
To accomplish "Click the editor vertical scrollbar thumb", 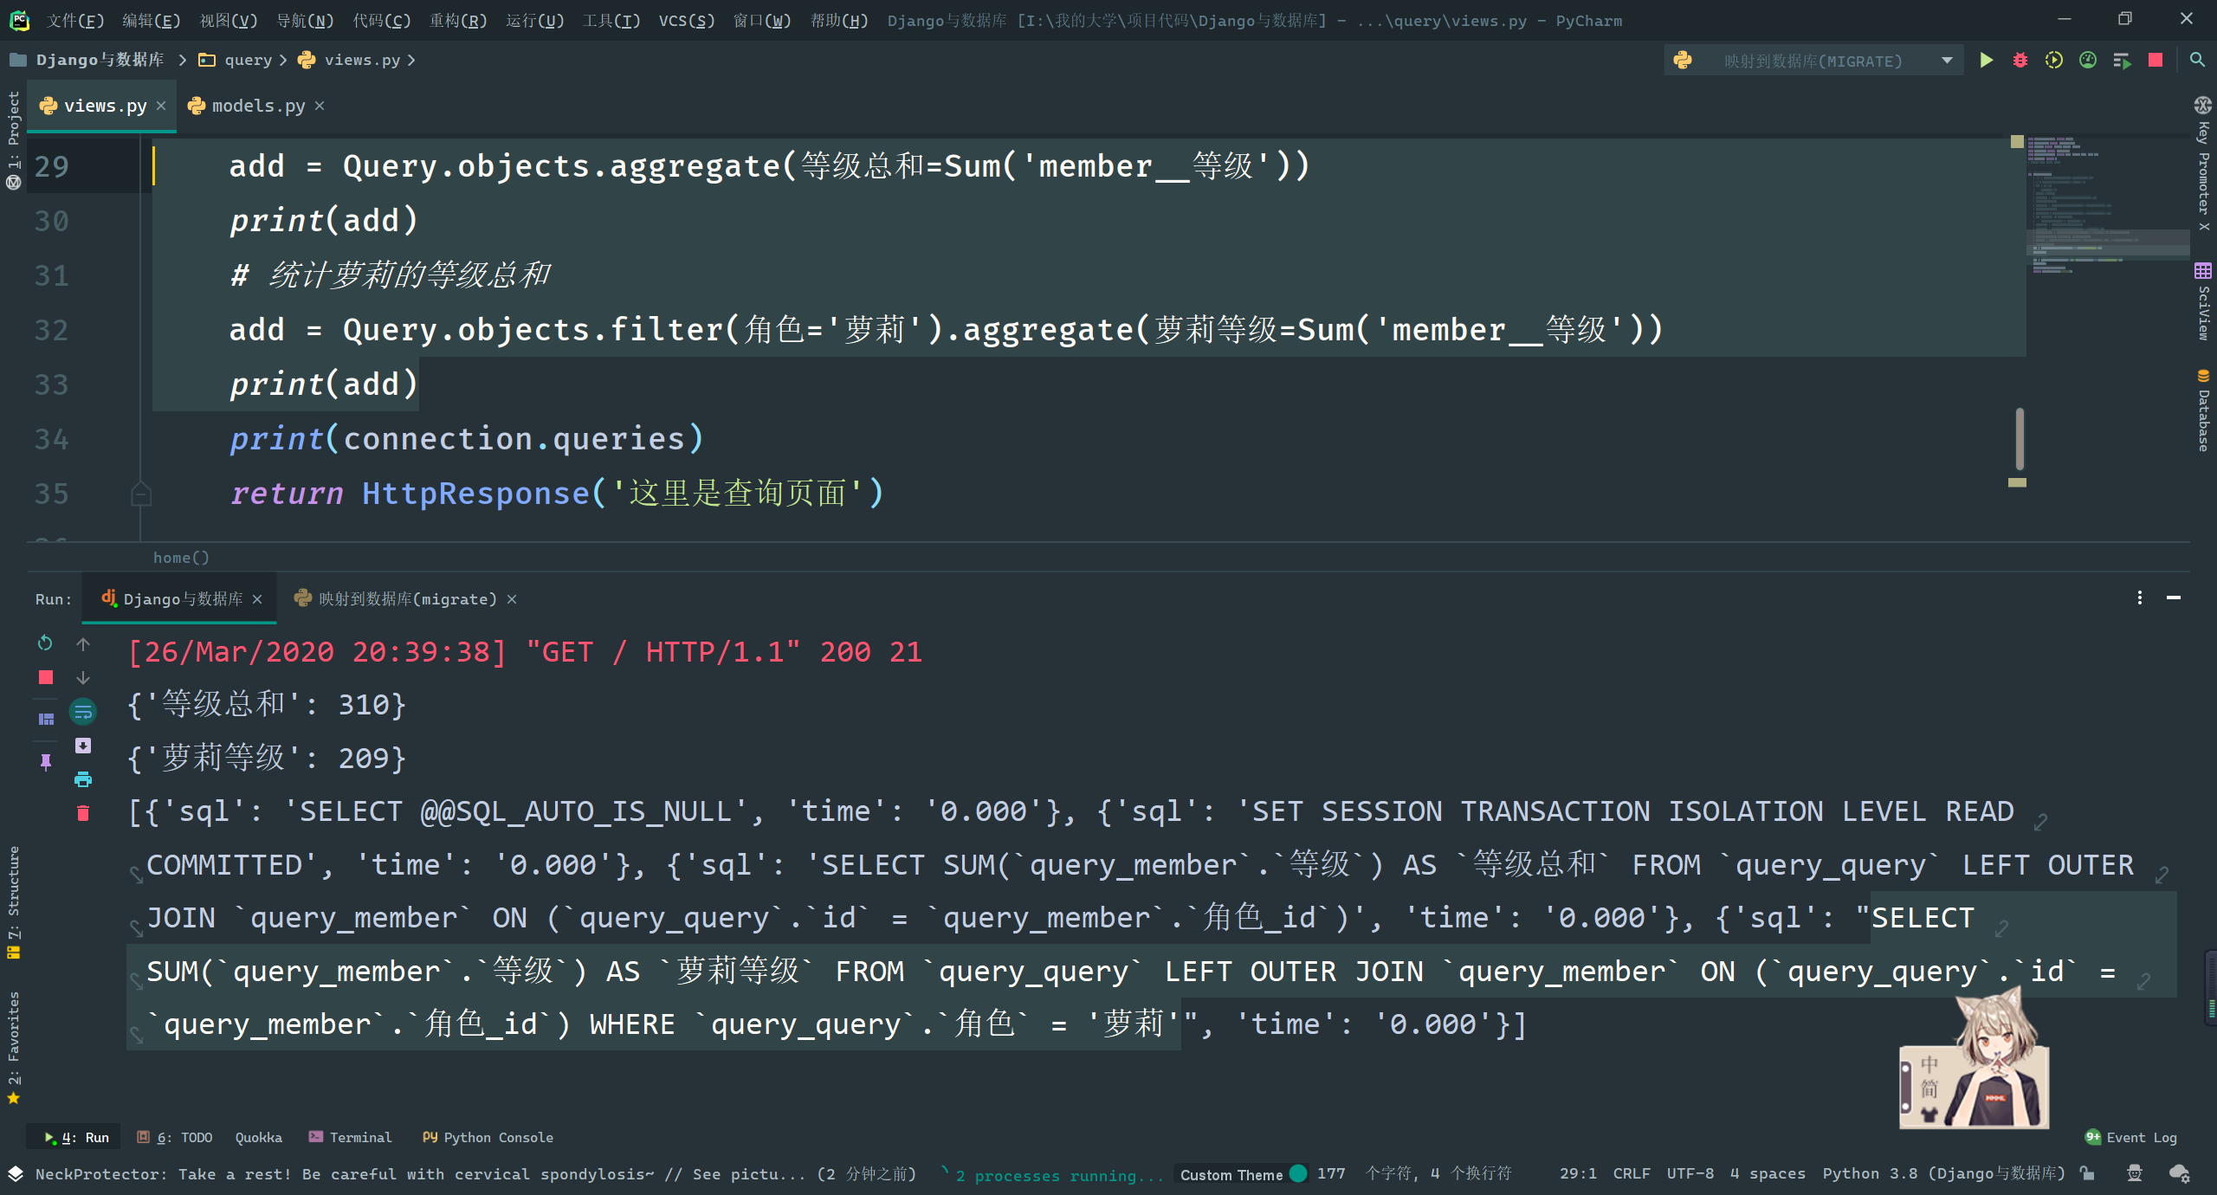I will 2019,438.
